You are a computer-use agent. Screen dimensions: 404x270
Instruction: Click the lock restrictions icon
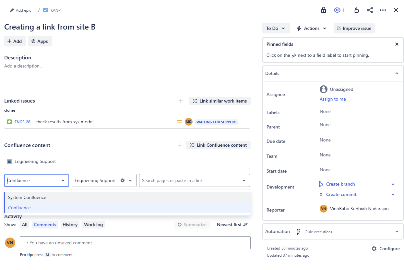tap(323, 10)
